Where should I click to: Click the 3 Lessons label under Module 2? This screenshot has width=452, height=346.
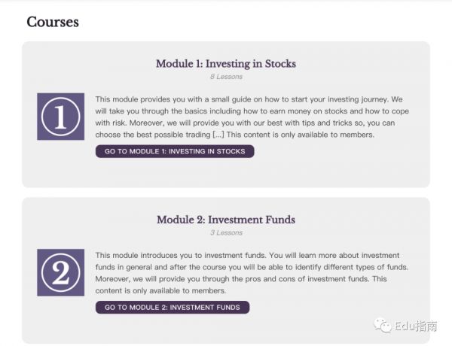point(225,232)
